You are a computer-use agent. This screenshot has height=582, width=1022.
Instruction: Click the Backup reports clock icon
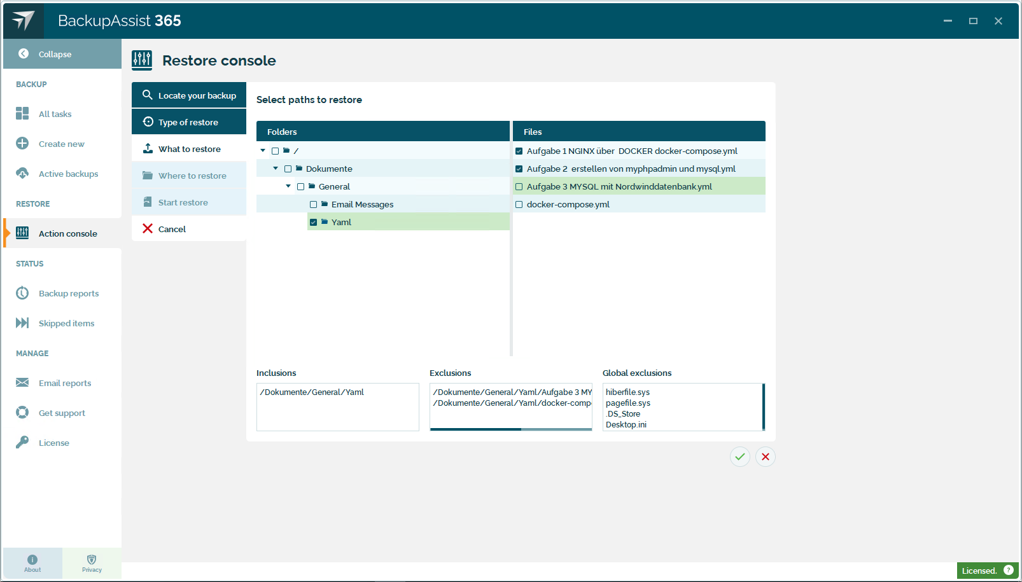[x=22, y=293]
